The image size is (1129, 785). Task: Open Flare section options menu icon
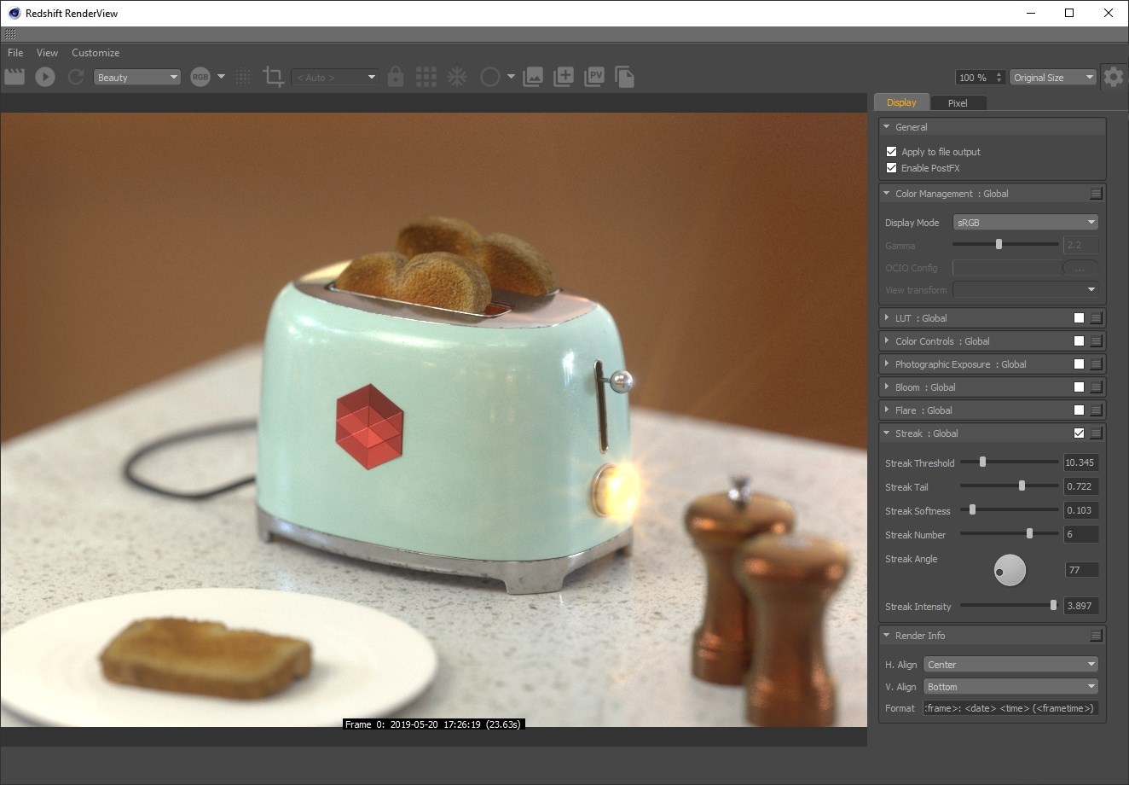(x=1097, y=410)
